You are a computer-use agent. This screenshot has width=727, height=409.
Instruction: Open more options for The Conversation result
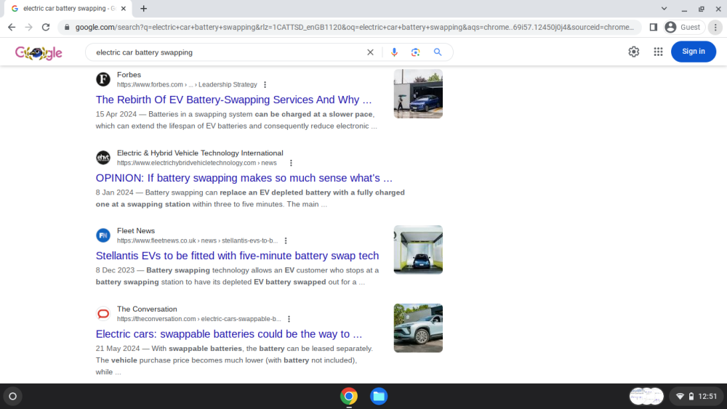tap(289, 319)
